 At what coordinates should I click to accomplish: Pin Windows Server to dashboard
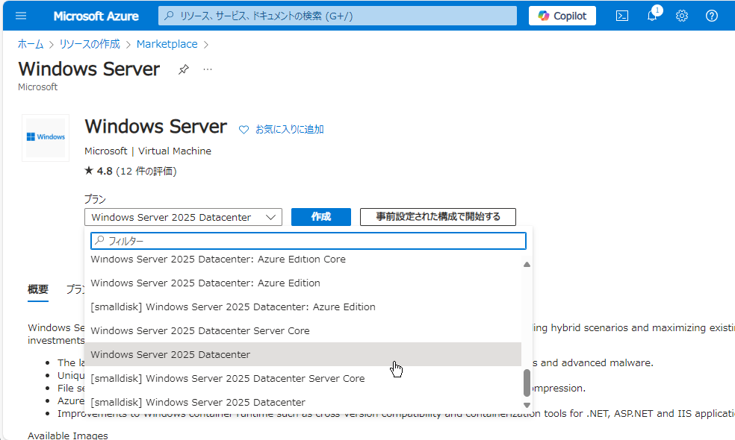(183, 69)
